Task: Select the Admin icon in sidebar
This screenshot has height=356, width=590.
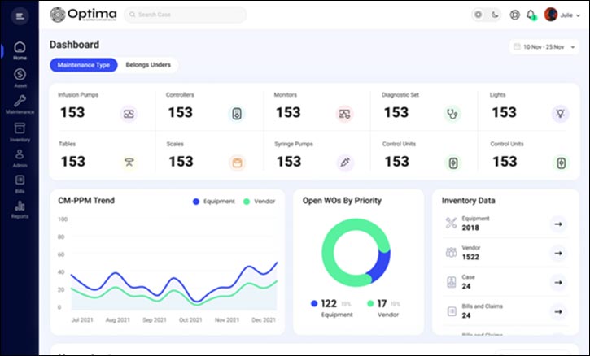Action: (x=20, y=157)
